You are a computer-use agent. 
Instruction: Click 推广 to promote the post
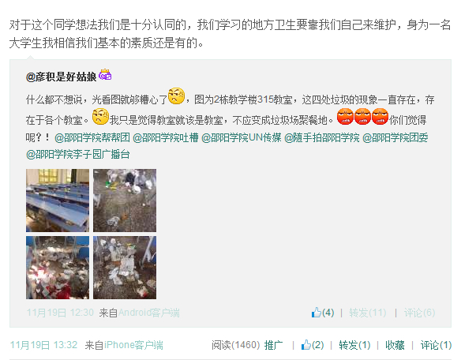(273, 345)
